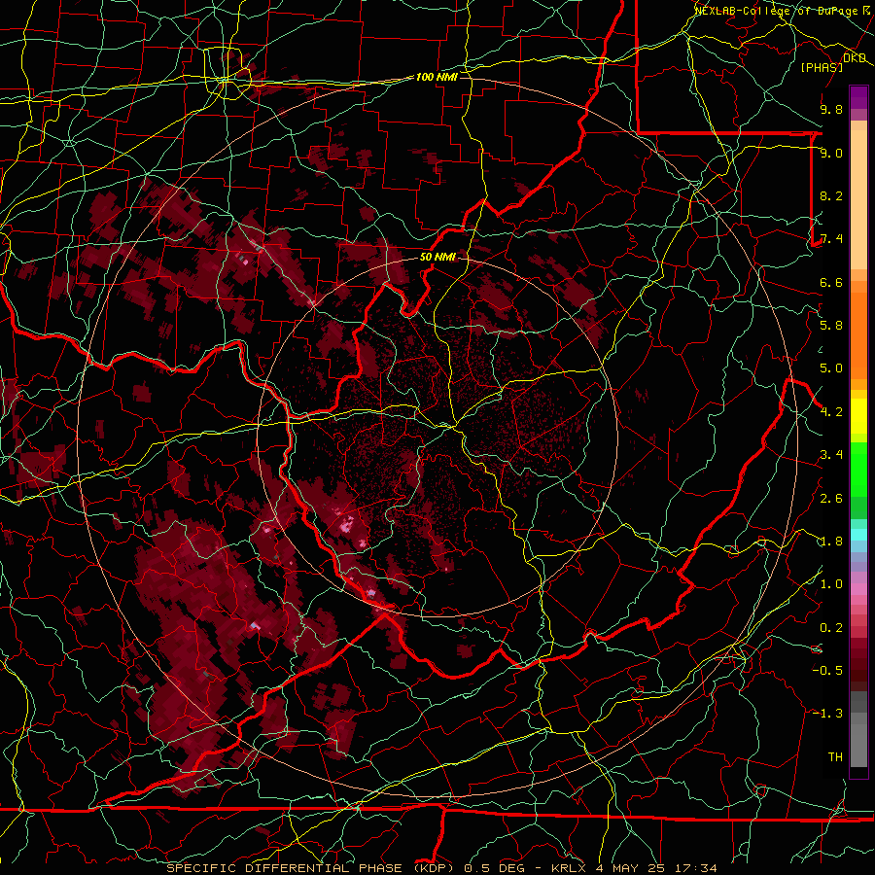Click the 5.0 scale value
The image size is (875, 875).
pyautogui.click(x=831, y=368)
